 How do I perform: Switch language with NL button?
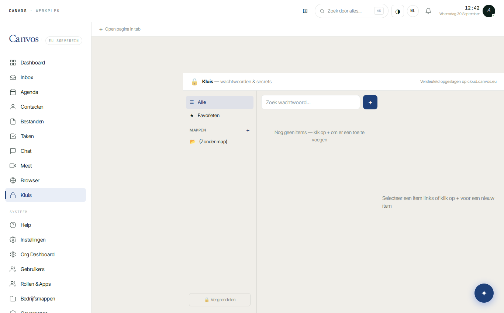point(413,11)
